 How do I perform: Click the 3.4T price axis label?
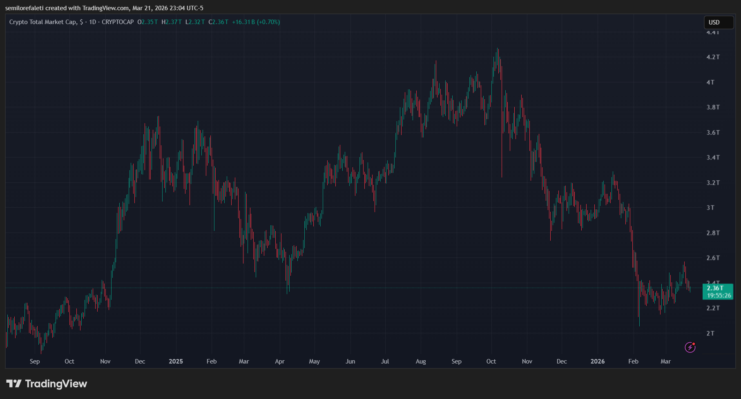coord(713,157)
